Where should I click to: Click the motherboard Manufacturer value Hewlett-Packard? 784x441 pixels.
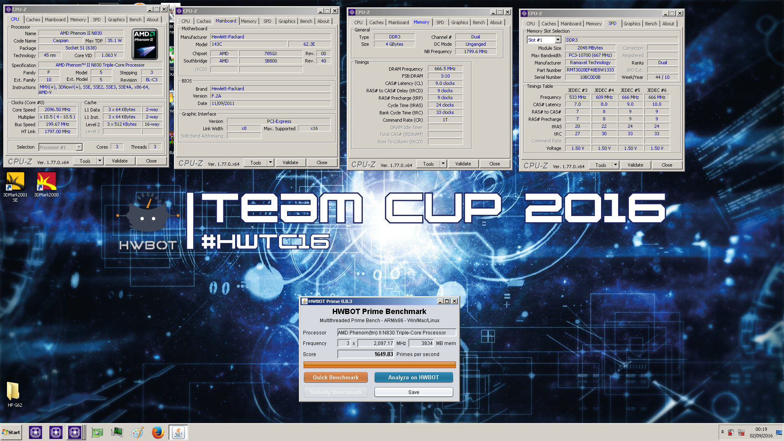270,37
